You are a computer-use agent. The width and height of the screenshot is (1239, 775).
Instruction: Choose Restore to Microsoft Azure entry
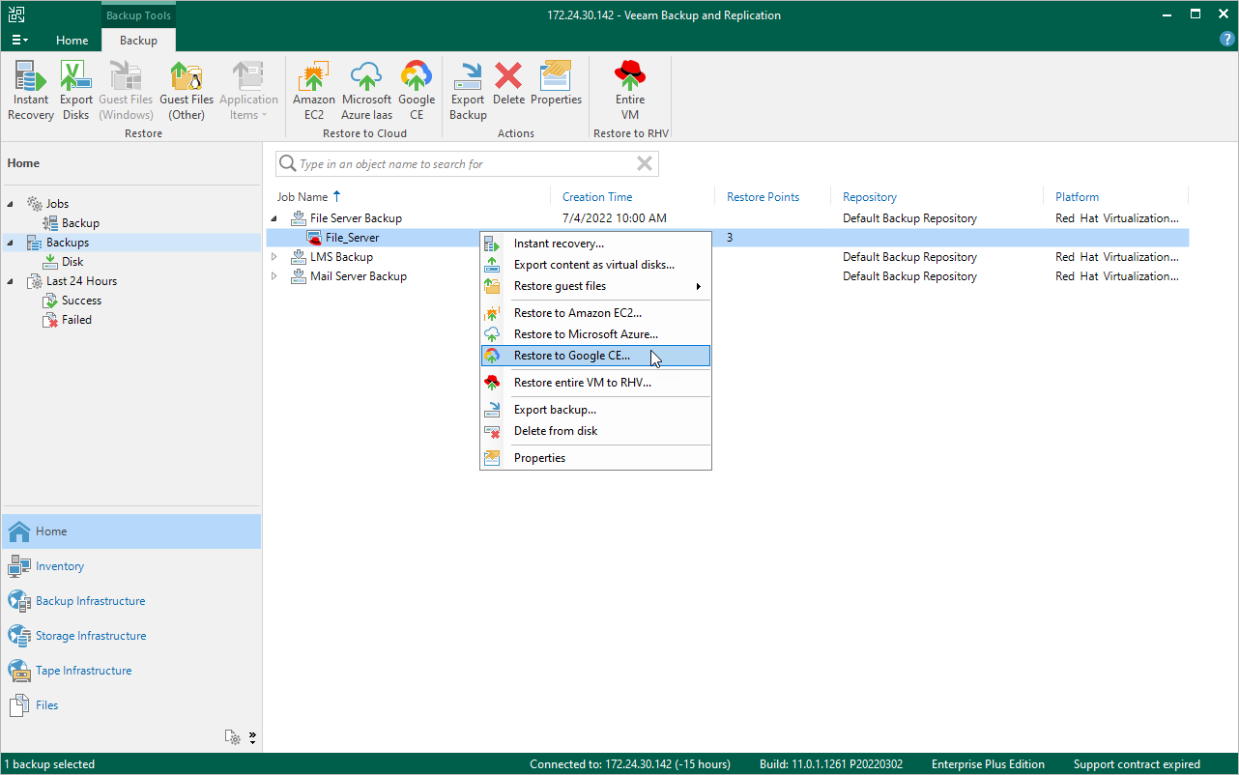[x=595, y=334]
